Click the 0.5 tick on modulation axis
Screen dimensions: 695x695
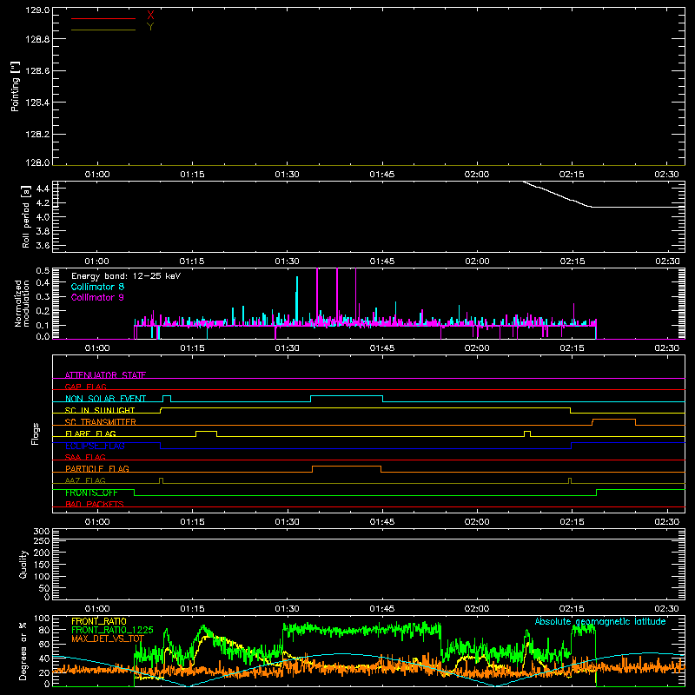pos(43,270)
